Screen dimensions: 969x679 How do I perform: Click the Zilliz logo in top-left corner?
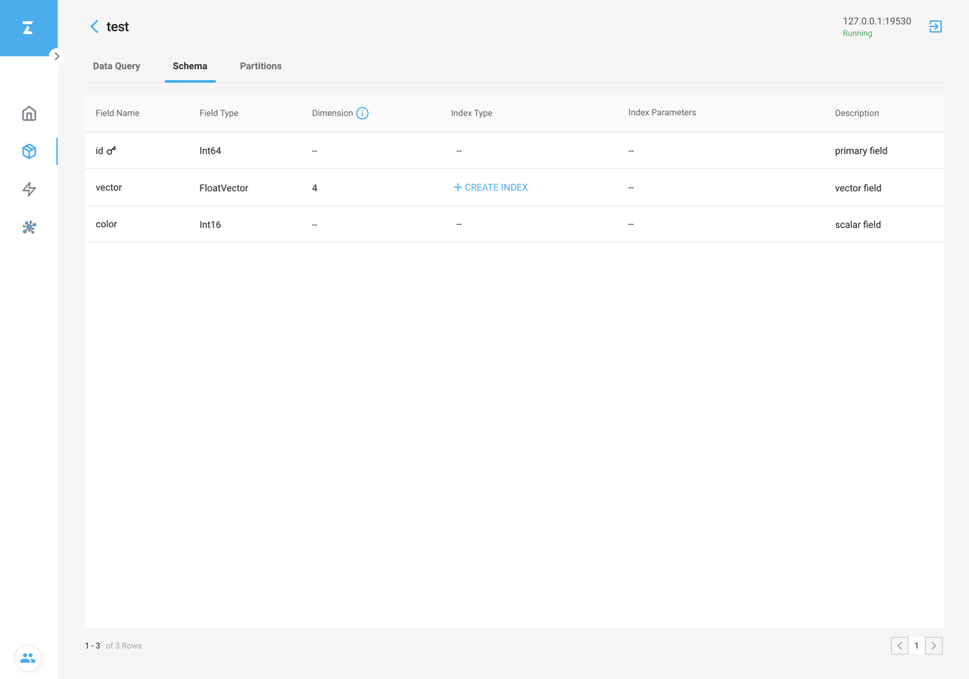(28, 28)
